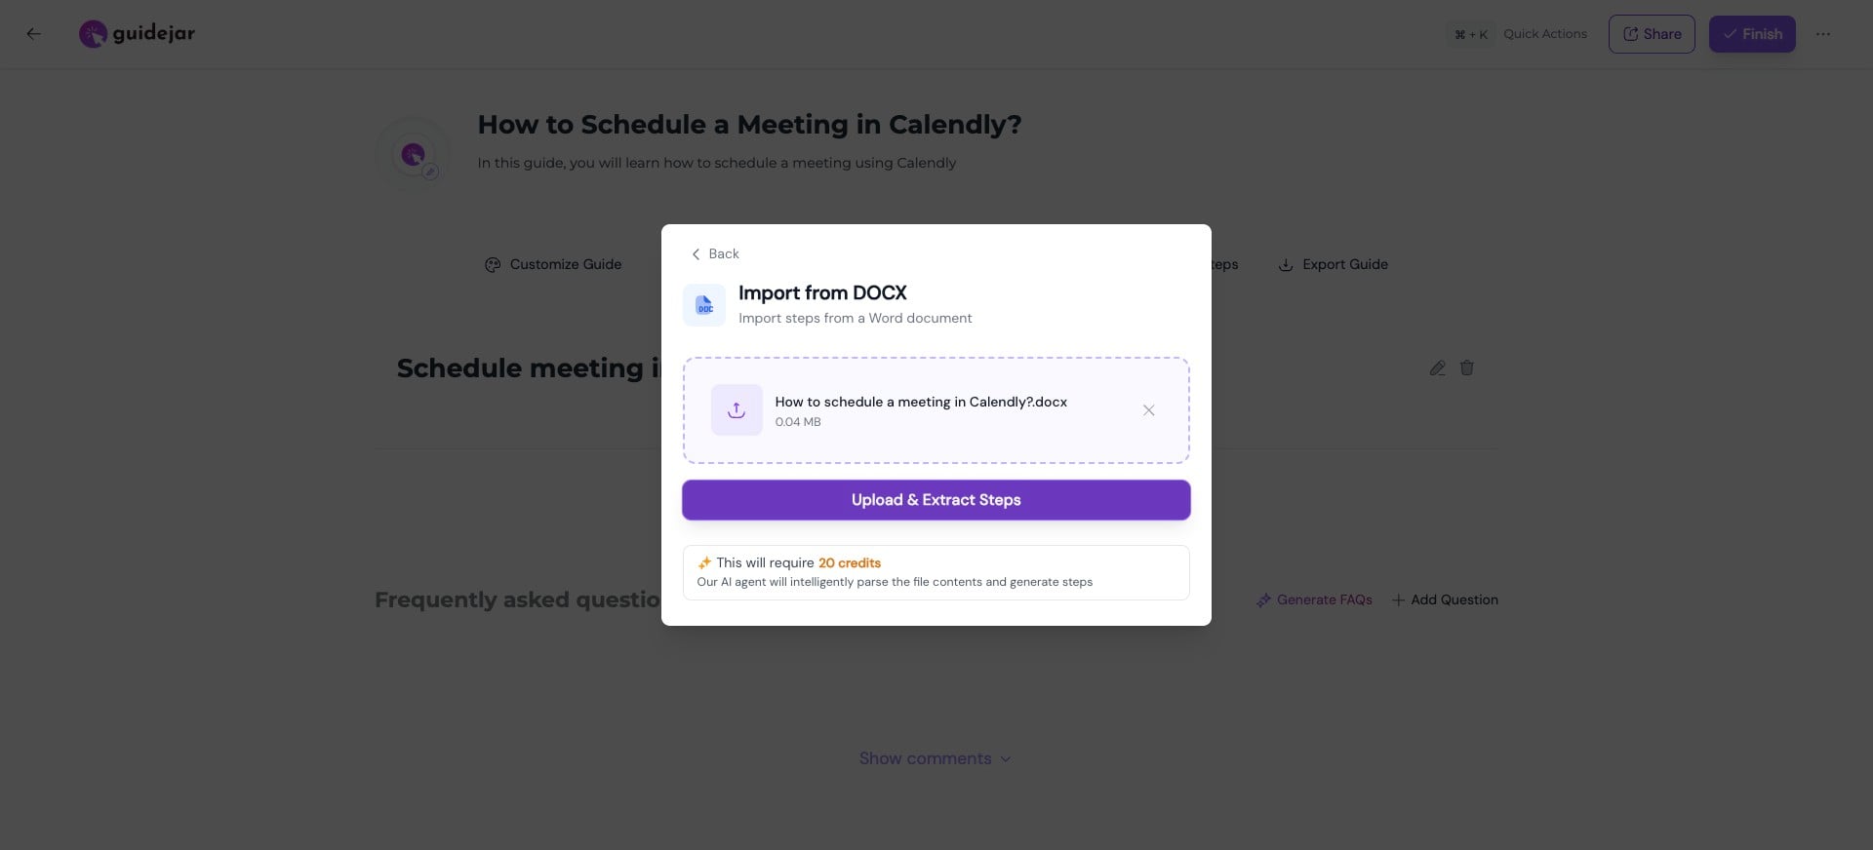The width and height of the screenshot is (1873, 850).
Task: Click the guidejar logo
Action: coord(137,32)
